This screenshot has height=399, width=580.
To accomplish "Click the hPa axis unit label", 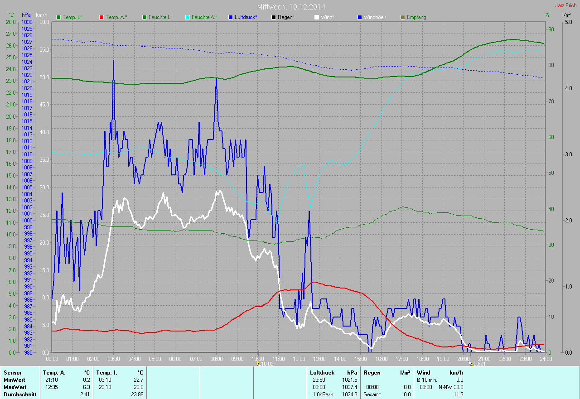I will [26, 15].
